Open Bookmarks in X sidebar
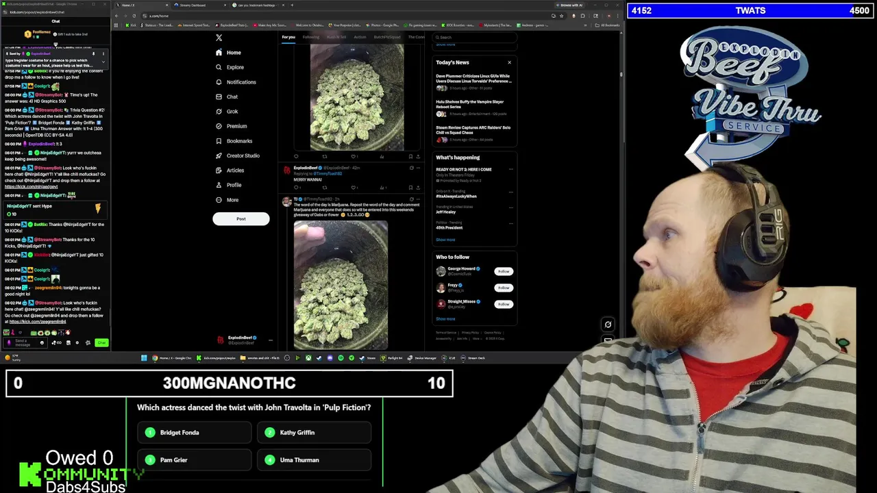 click(x=234, y=141)
